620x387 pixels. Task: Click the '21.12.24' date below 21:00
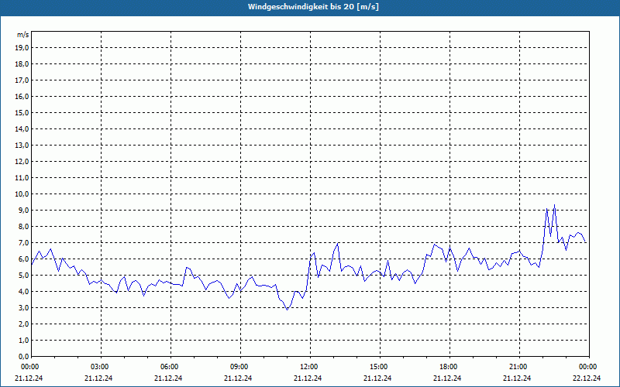click(x=517, y=378)
